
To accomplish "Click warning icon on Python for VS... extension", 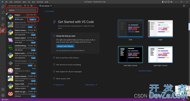I will tap(35, 27).
